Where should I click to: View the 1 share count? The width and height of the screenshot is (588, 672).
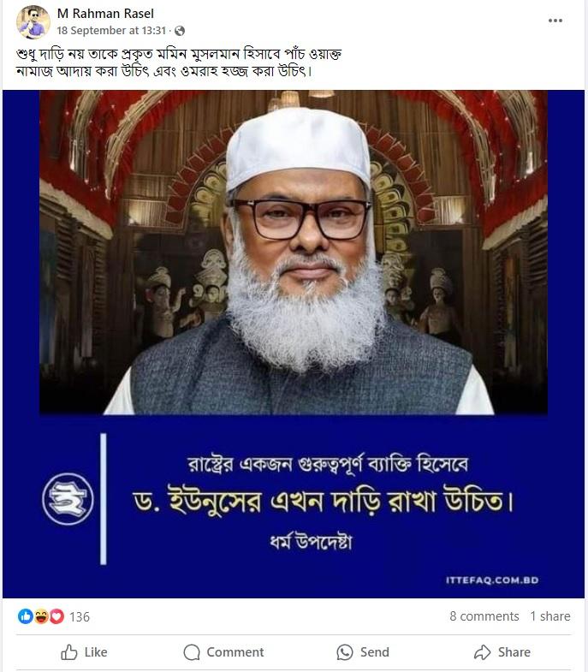pyautogui.click(x=550, y=616)
